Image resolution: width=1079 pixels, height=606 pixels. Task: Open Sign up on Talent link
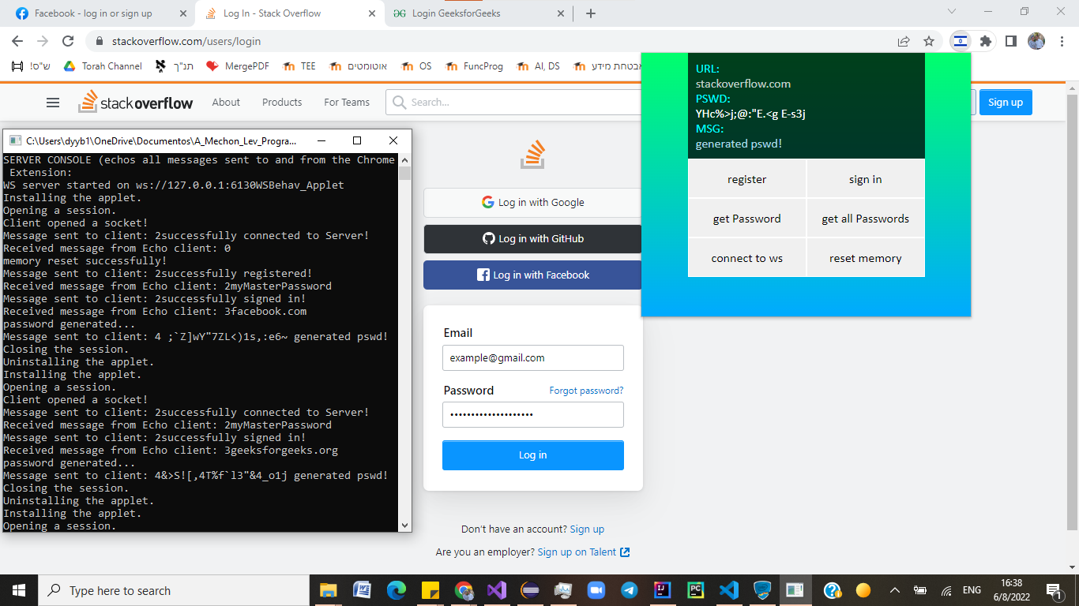(x=584, y=552)
